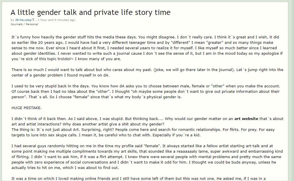
Task: Open the Personal subcategory link
Action: point(32,24)
